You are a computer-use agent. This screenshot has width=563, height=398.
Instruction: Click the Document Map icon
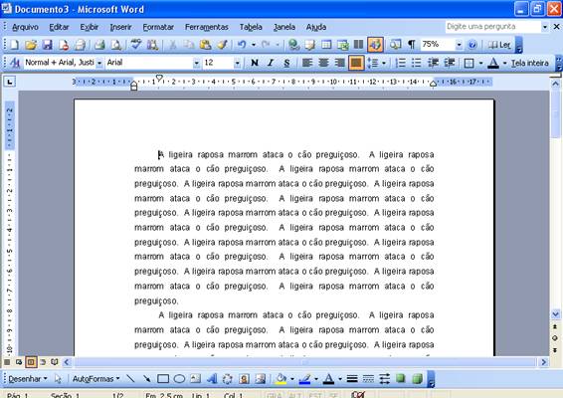coord(396,45)
